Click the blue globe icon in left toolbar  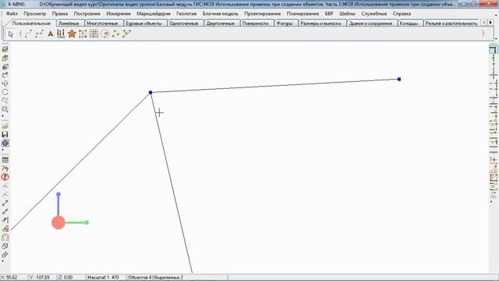tap(5, 144)
